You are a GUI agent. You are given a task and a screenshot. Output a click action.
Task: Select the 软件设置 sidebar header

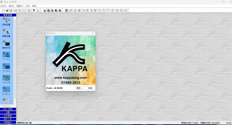pos(8,15)
